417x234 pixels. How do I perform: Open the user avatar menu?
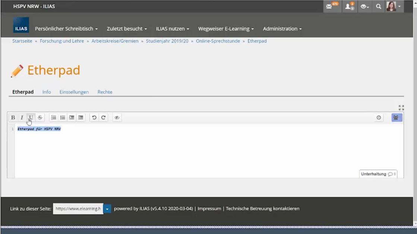(394, 6)
